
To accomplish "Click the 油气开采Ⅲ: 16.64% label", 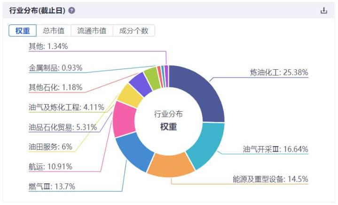I will (x=275, y=149).
